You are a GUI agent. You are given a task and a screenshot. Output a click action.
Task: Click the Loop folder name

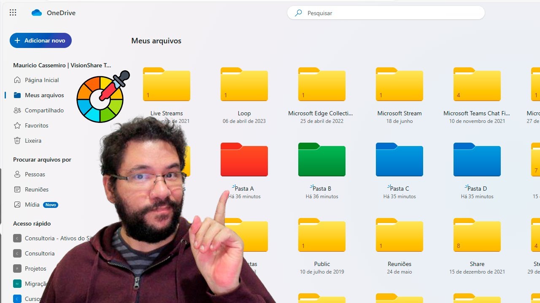[x=244, y=113]
